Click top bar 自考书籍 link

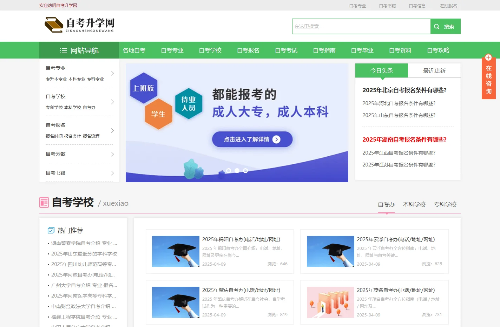387,6
